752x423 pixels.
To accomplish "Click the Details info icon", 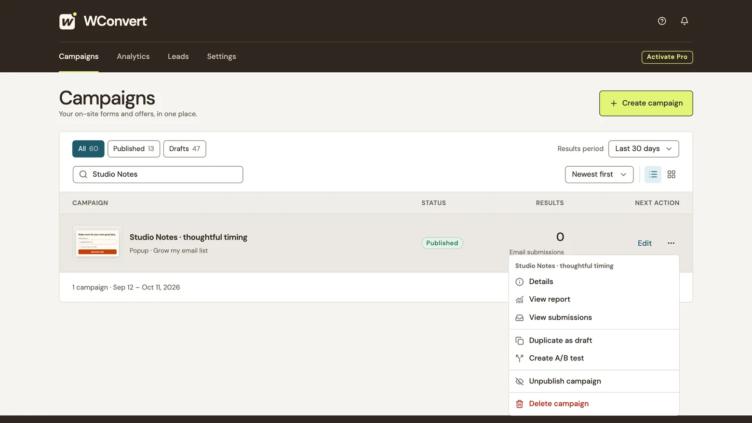I will click(x=519, y=282).
